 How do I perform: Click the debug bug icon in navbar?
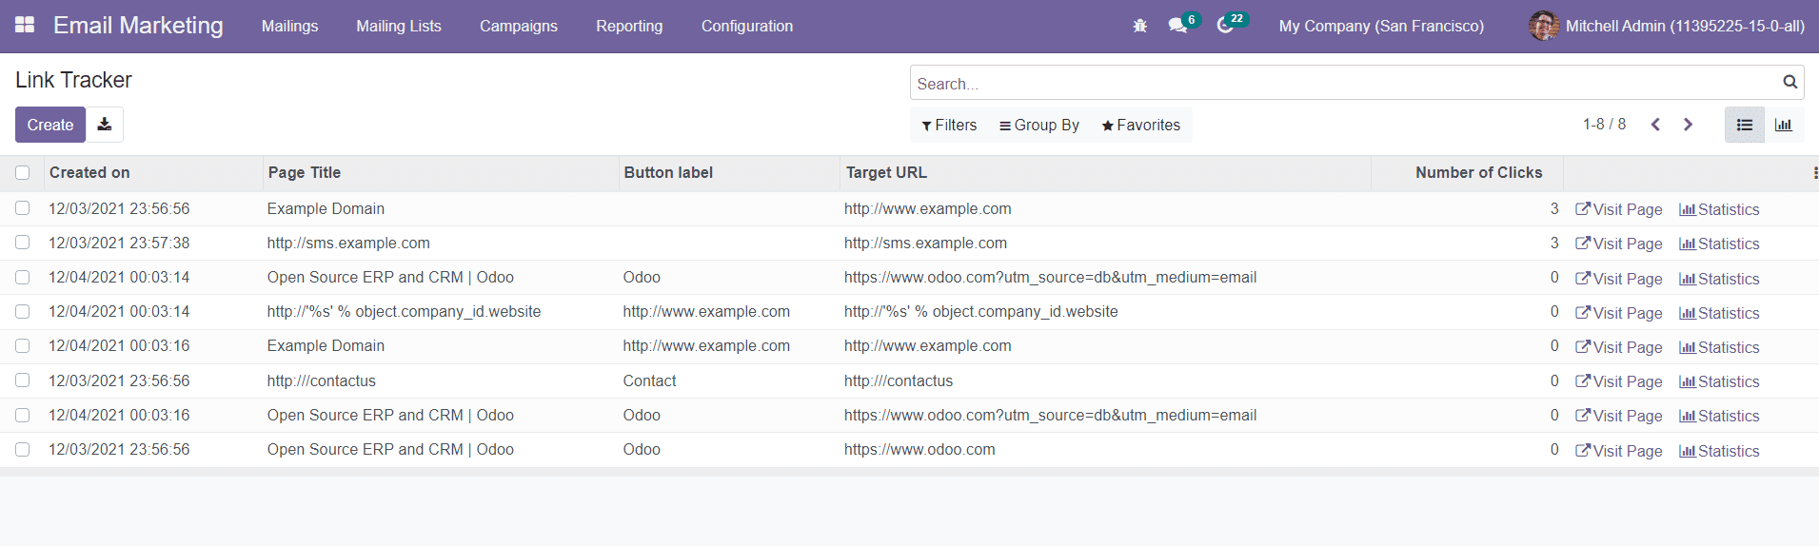[x=1139, y=26]
